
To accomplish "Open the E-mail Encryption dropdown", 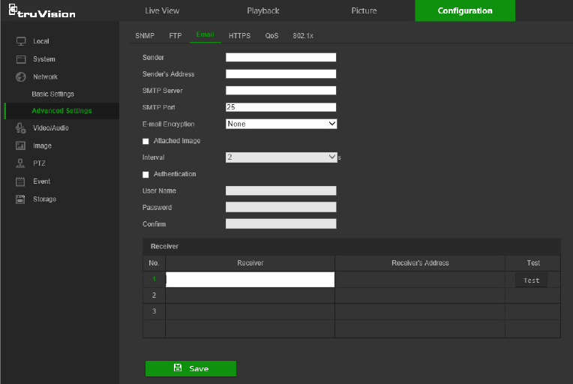I will [281, 124].
